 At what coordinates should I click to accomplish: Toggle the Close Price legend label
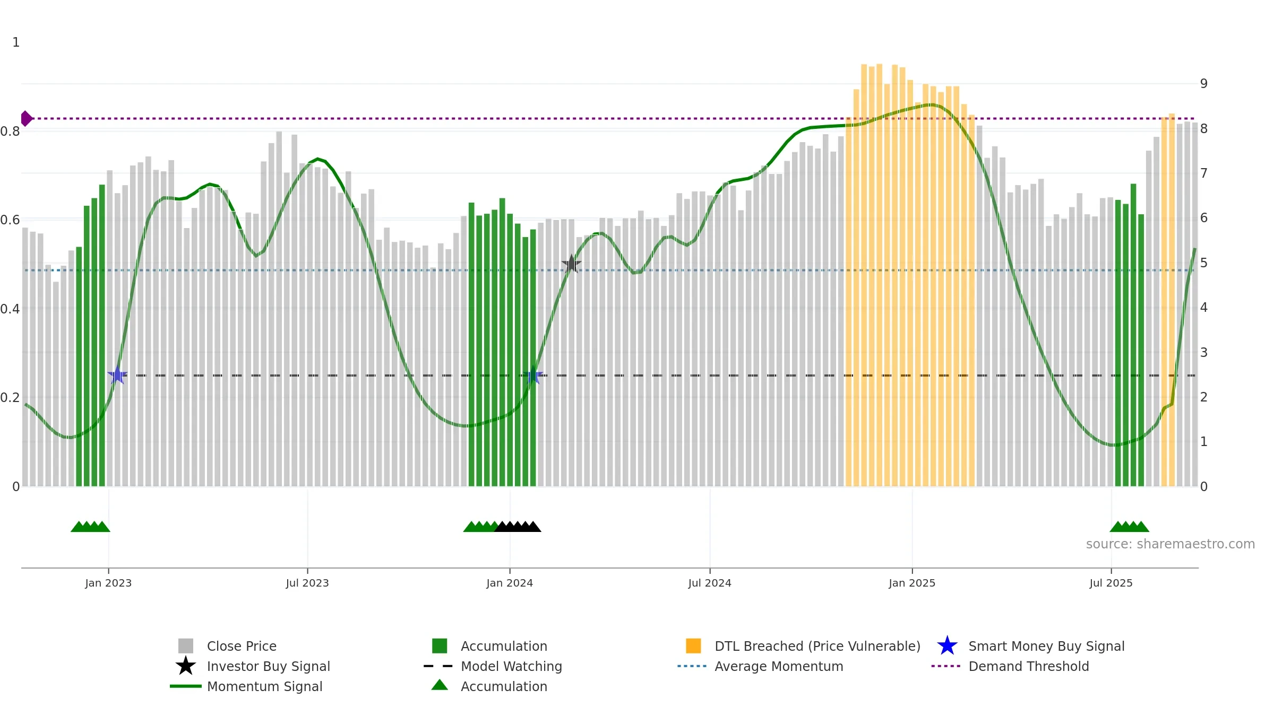[x=242, y=646]
